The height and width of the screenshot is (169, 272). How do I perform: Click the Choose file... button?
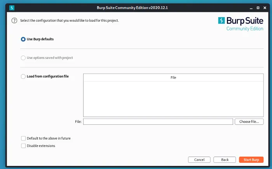[x=249, y=122]
